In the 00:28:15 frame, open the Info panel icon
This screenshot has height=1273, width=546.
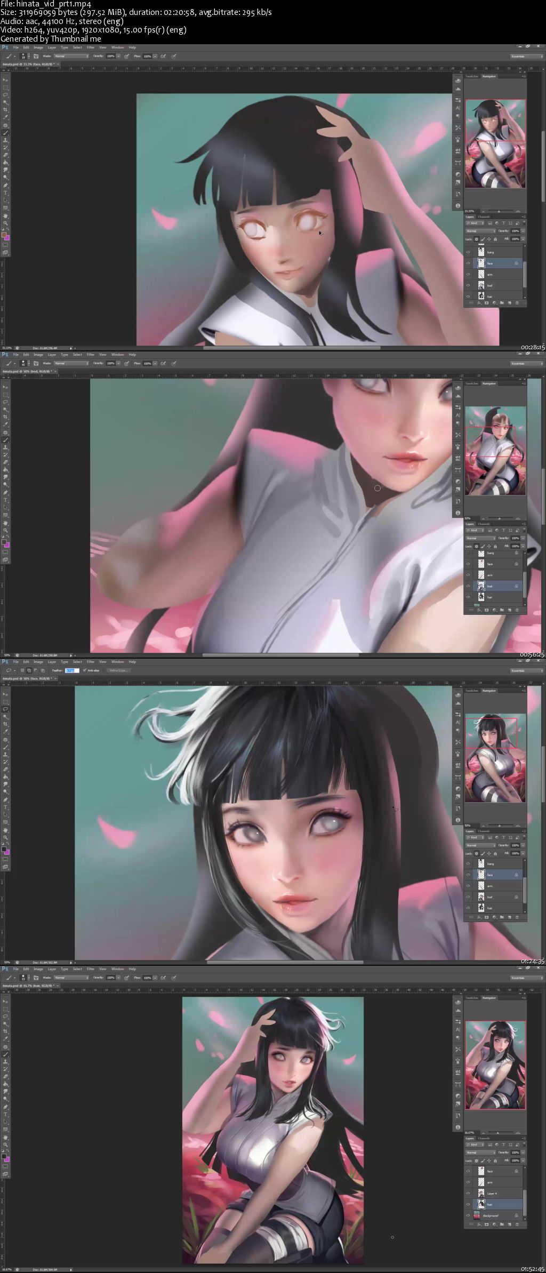point(458,205)
